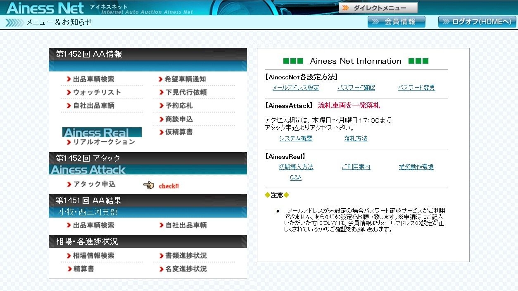Open 予約応札 link

176,105
